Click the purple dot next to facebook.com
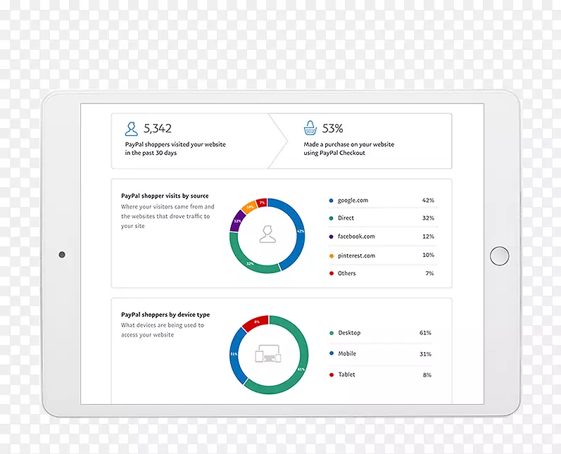This screenshot has width=561, height=454. click(331, 237)
